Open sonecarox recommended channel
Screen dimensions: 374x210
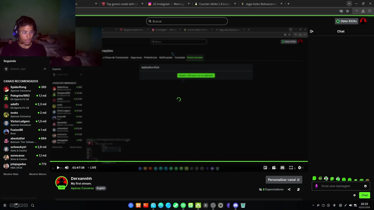tap(25, 157)
